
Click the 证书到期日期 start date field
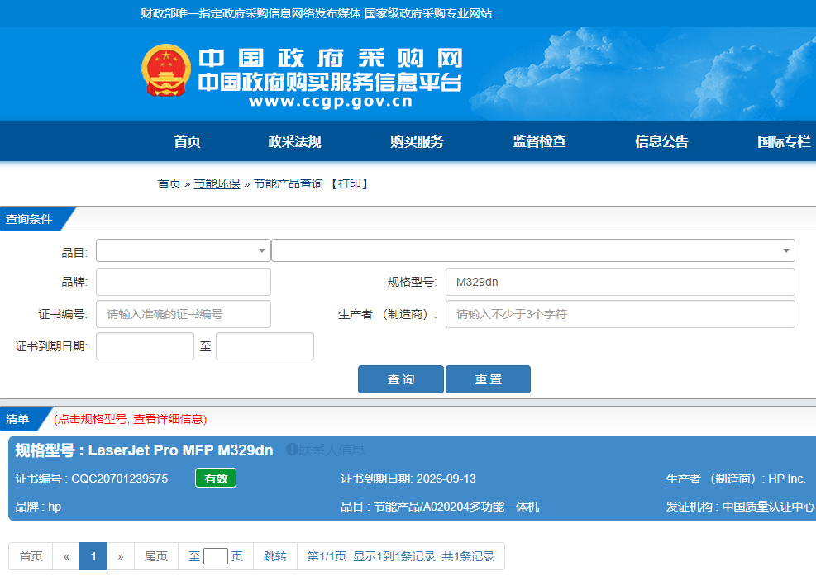(146, 346)
